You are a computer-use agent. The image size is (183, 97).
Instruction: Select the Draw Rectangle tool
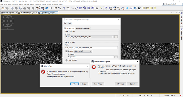pos(80,8)
